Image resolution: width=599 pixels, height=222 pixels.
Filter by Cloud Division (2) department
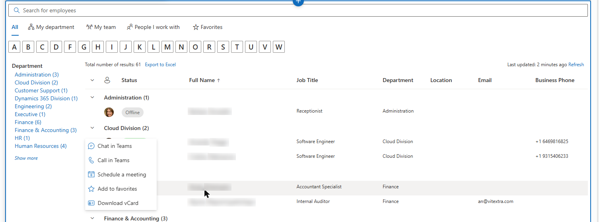(x=36, y=82)
